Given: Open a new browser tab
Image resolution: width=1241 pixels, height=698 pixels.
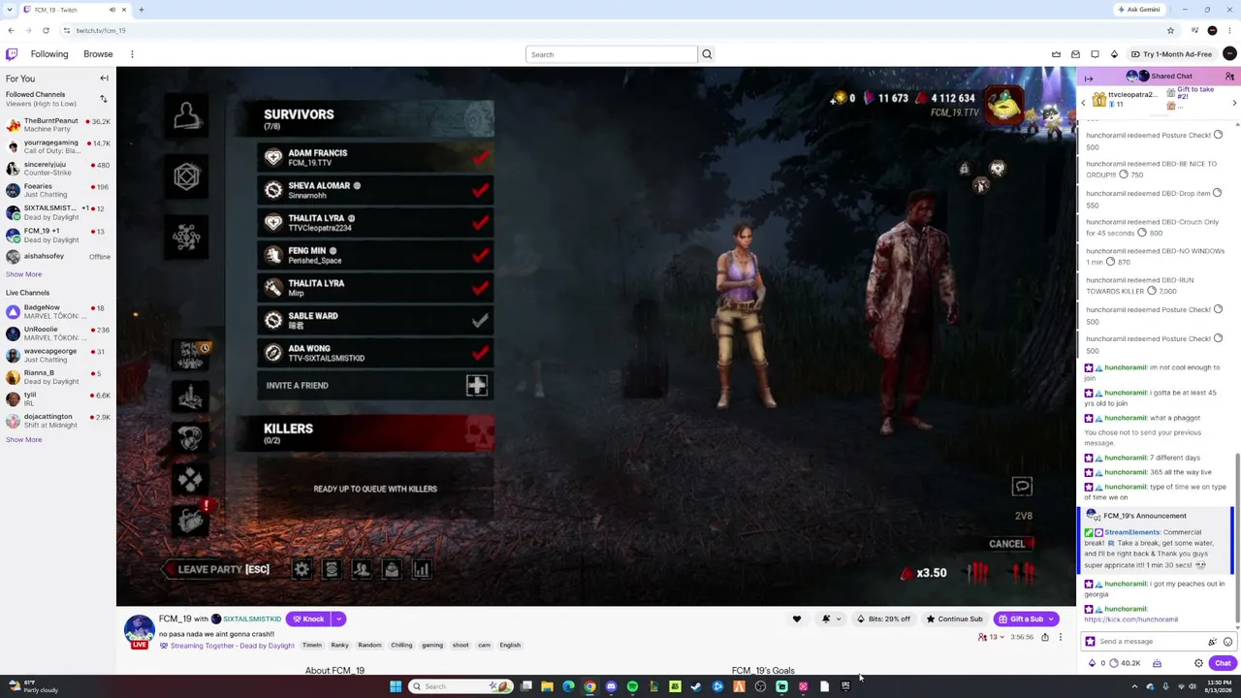Looking at the screenshot, I should click(x=141, y=10).
